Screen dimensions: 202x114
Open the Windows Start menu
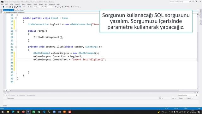pos(3,112)
